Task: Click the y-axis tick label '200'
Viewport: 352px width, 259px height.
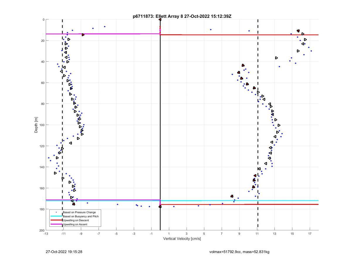Action: coord(42,230)
